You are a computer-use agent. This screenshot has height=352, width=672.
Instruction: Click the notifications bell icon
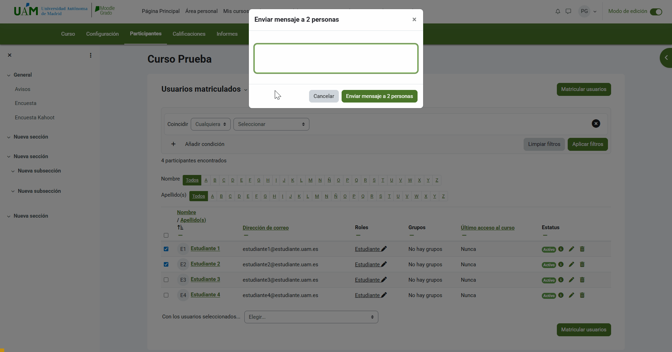point(558,11)
